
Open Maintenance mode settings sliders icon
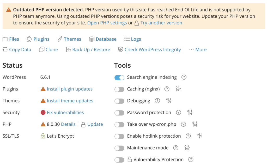pos(187,148)
